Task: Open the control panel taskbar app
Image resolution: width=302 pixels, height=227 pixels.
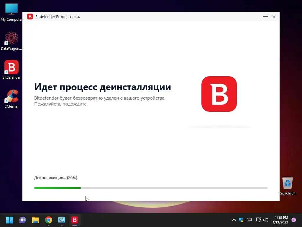Action: [62, 220]
